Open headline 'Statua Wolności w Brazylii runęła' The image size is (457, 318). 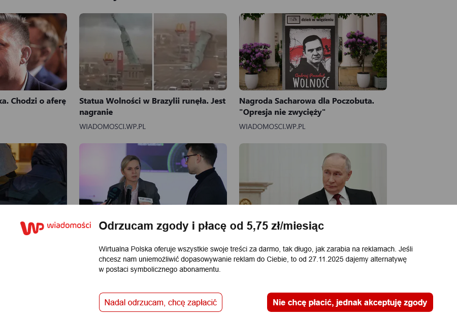152,106
